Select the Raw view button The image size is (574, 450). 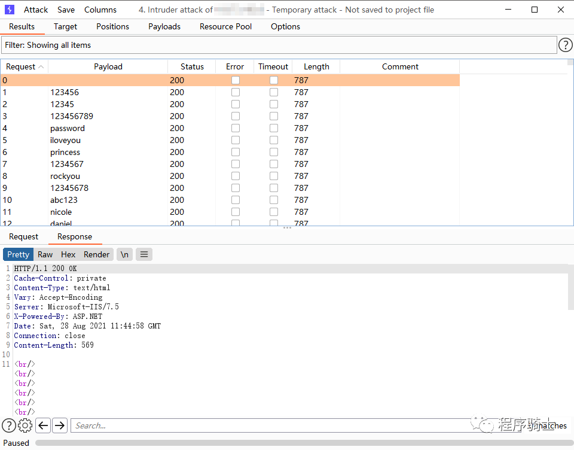pos(45,254)
